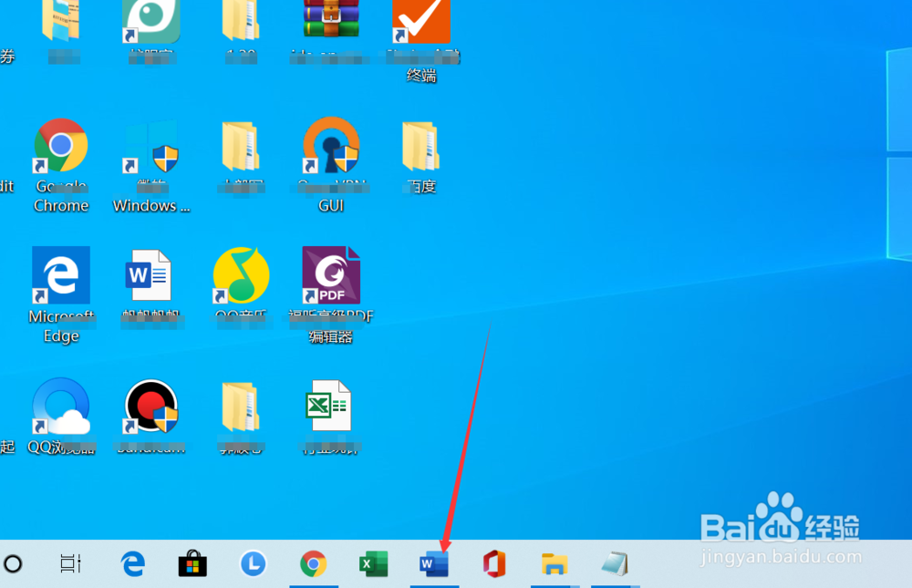Select the QQ浏览器 browser shortcut
912x588 pixels.
coord(61,407)
